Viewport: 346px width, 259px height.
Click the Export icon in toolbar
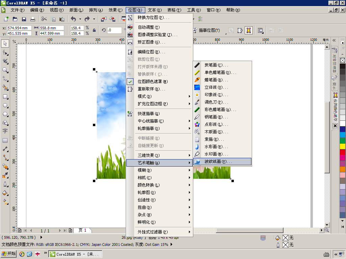pyautogui.click(x=113, y=19)
